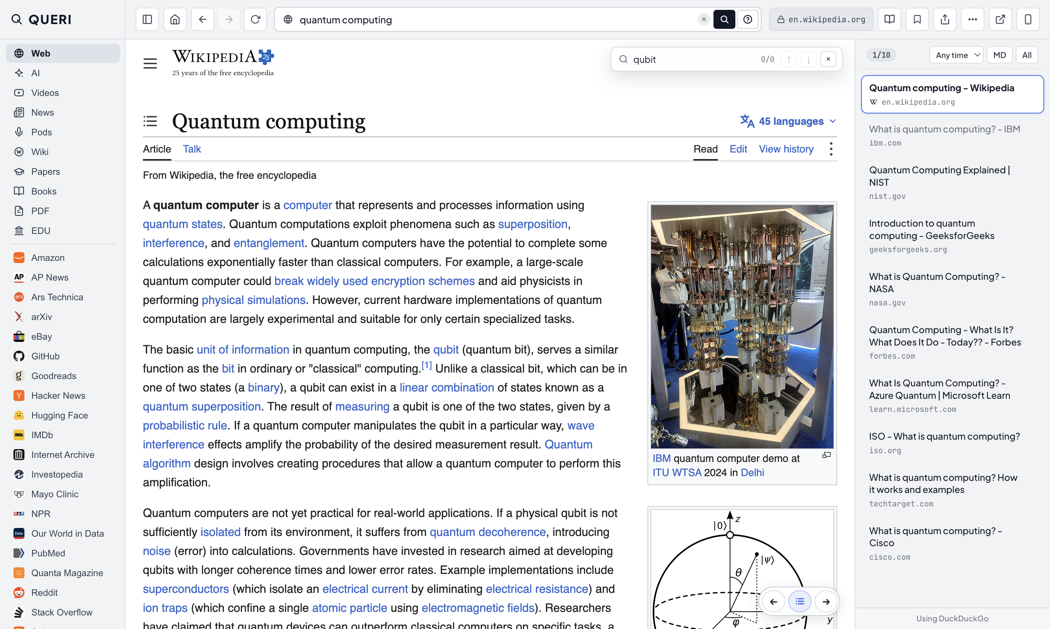
Task: Choose Papers search category
Action: click(63, 171)
